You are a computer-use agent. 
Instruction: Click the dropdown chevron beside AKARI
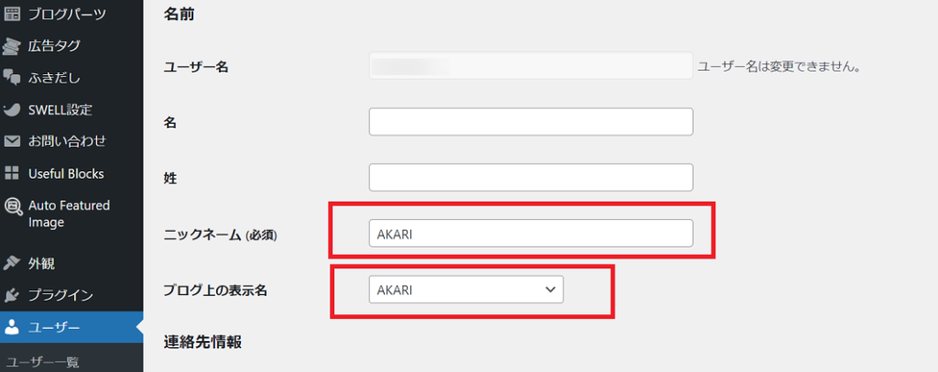pos(551,290)
